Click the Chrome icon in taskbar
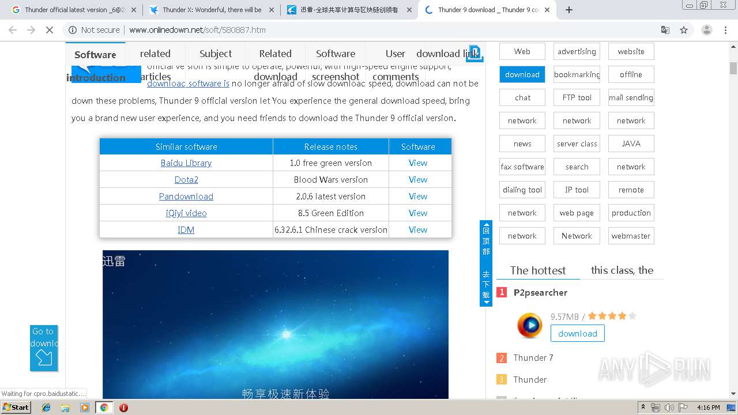The image size is (738, 415). pos(104,408)
